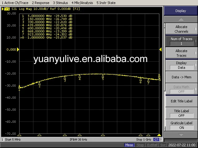Screen dimensions: 198x148
Task: Click marker 4 row 435.00000 MHz
Action: pyautogui.click(x=47, y=25)
